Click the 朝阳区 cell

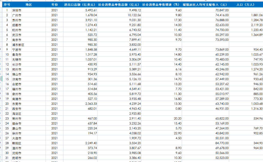click(x=29, y=143)
